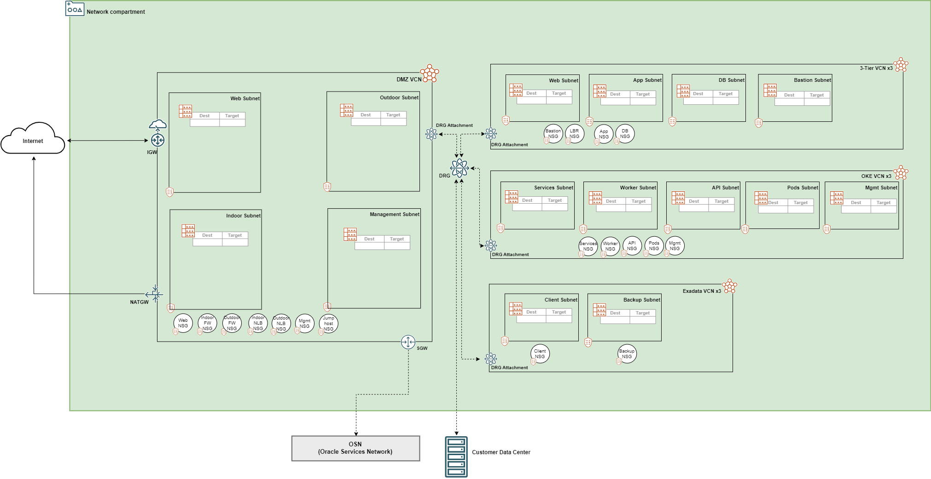The height and width of the screenshot is (479, 931).
Task: Click Exadata VCN DRG Attachment icon
Action: (491, 359)
